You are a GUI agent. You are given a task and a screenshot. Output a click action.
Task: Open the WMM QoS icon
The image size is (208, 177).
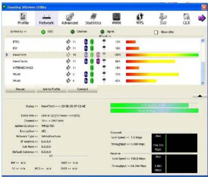(116, 19)
